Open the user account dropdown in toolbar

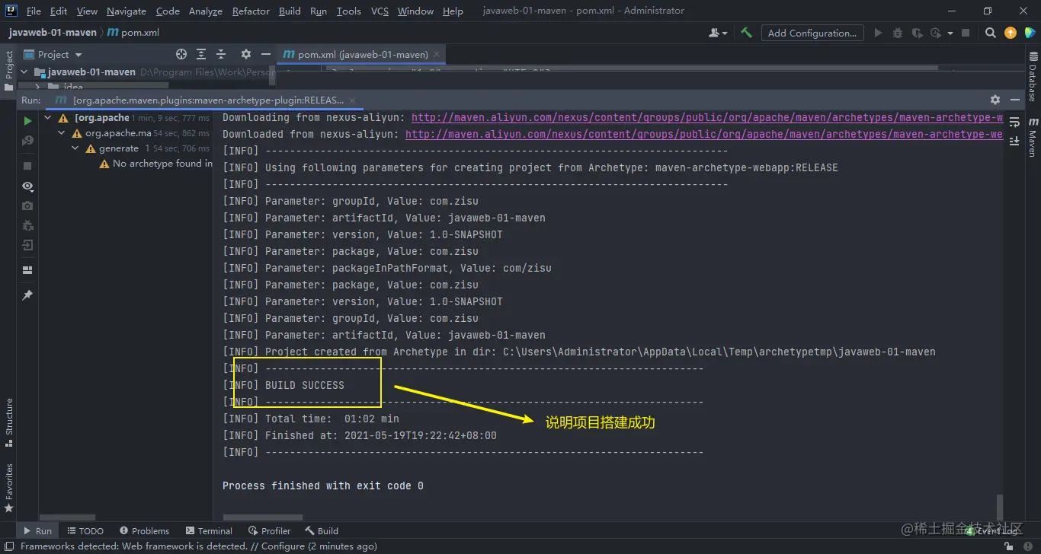click(x=718, y=33)
